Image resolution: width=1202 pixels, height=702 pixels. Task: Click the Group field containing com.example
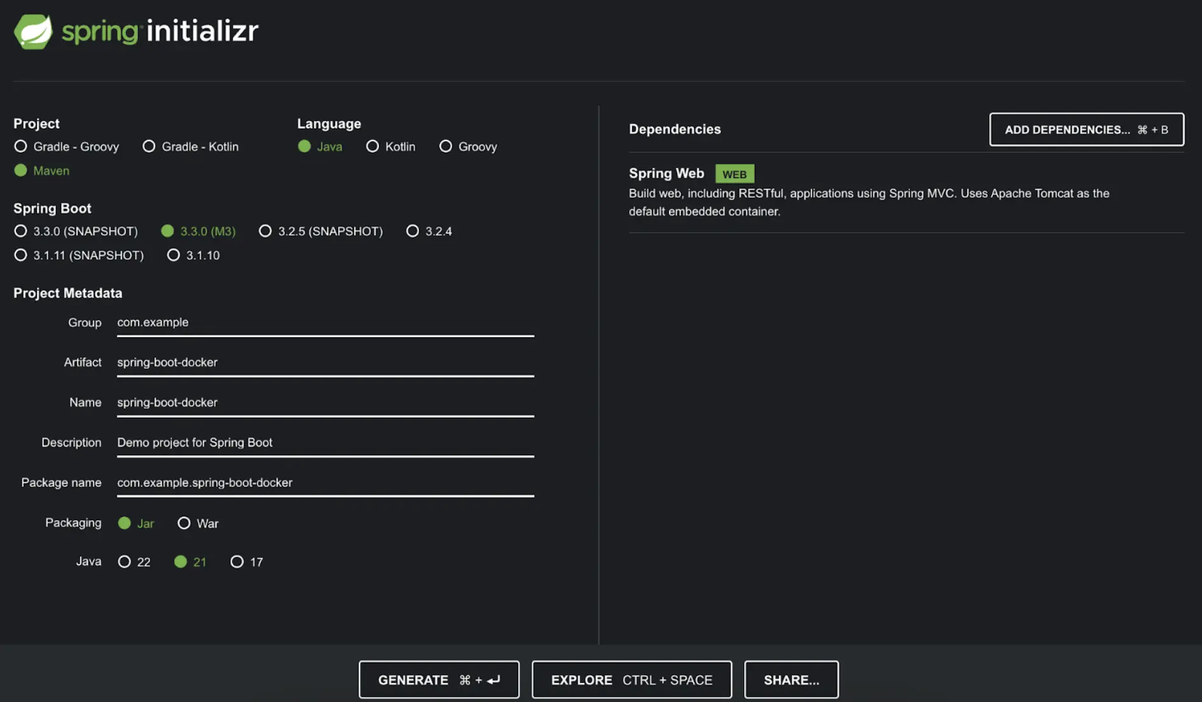point(324,322)
